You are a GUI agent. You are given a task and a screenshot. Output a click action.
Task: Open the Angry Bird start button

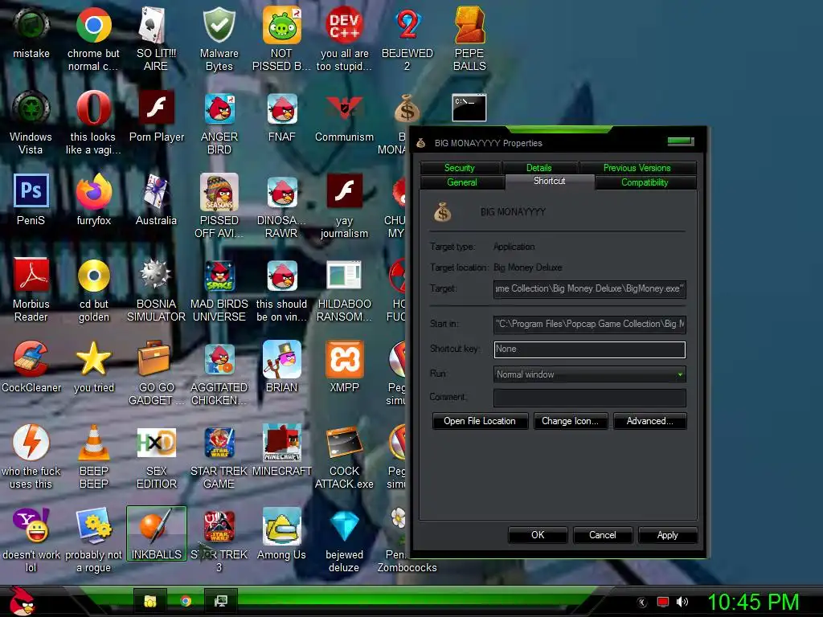[22, 601]
